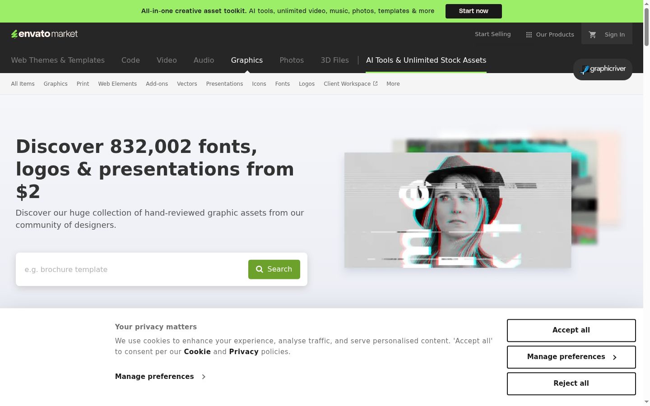Open the More submenu
The width and height of the screenshot is (650, 406).
[x=393, y=84]
